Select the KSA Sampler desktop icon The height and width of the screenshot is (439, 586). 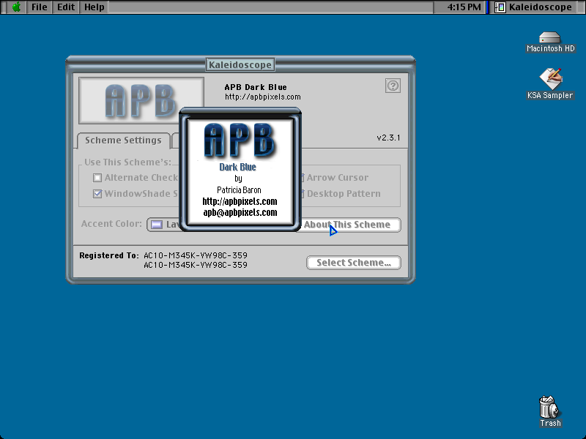550,84
